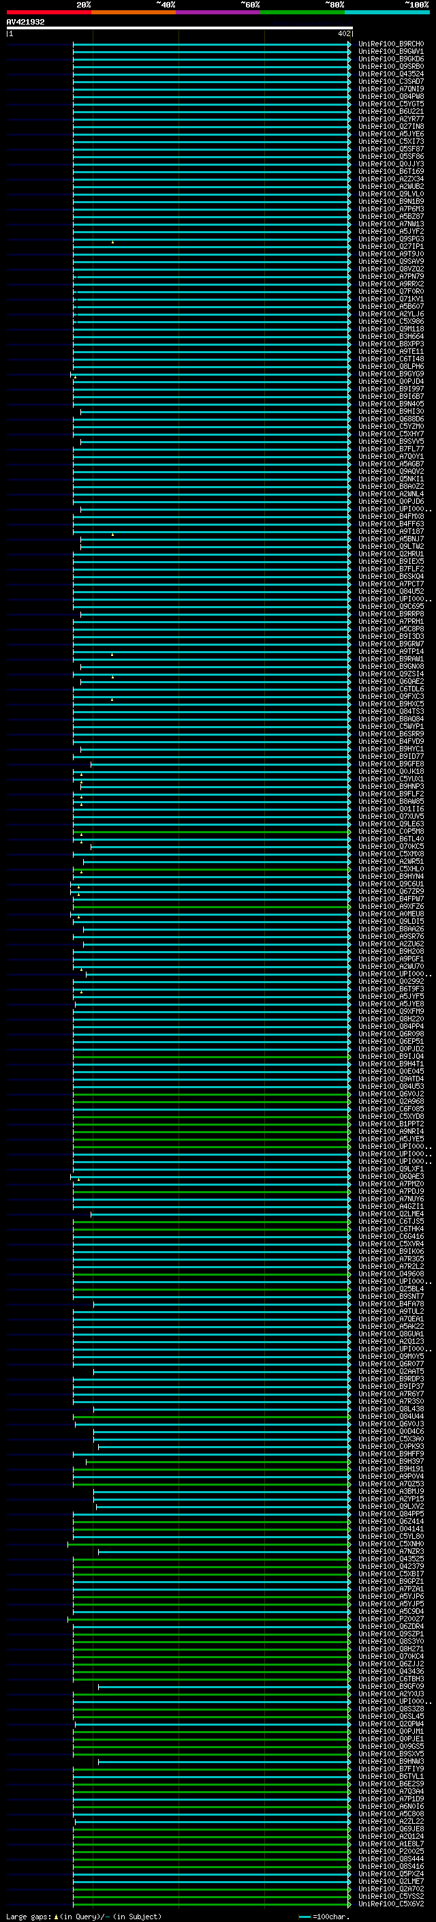Click the red 20% identity legend segment
The width and height of the screenshot is (436, 1922).
(x=48, y=12)
